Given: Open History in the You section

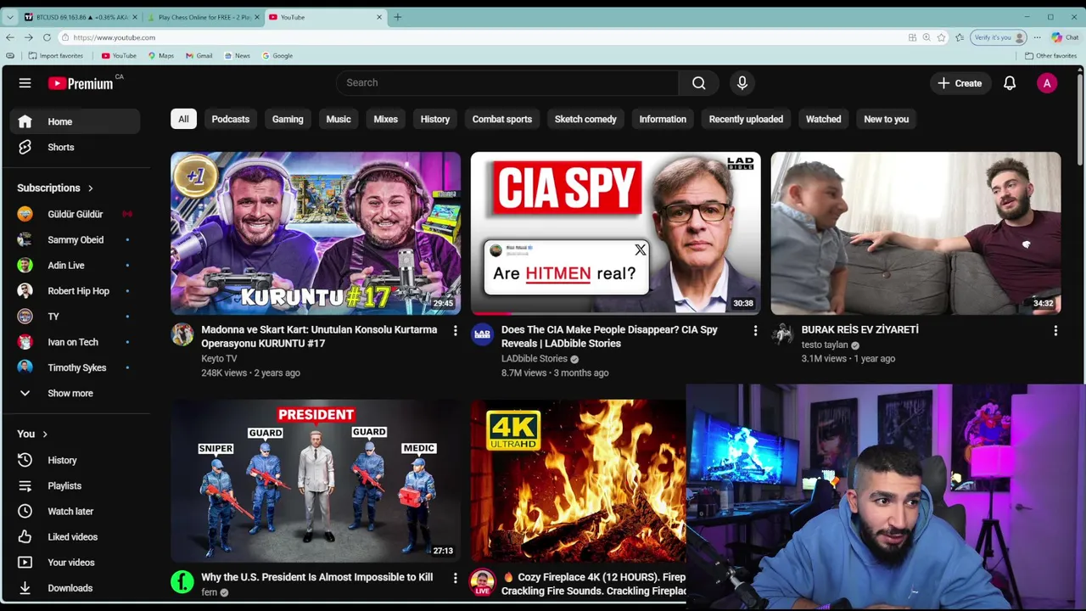Looking at the screenshot, I should click(76, 460).
